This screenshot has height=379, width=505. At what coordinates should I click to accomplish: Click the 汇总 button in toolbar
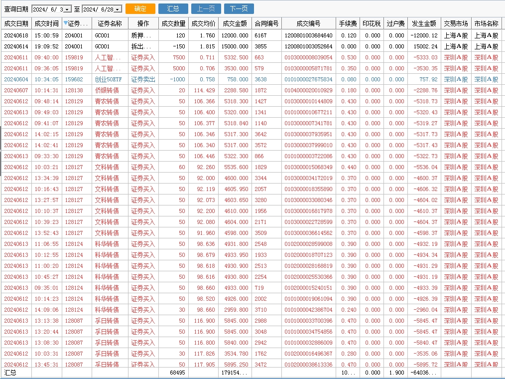tap(173, 8)
